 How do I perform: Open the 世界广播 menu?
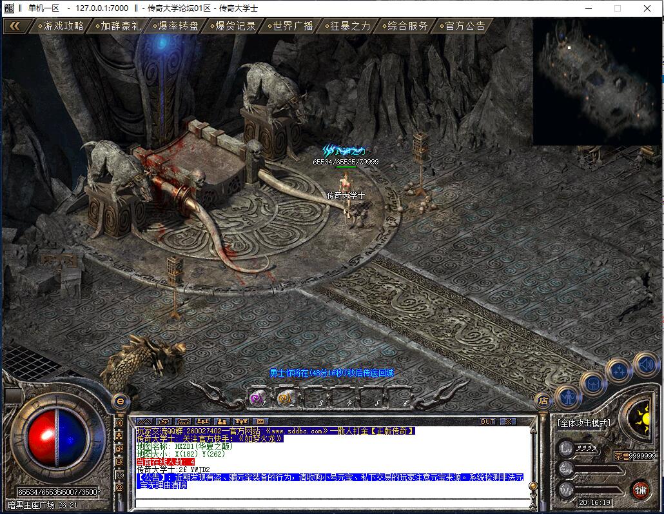[x=291, y=26]
